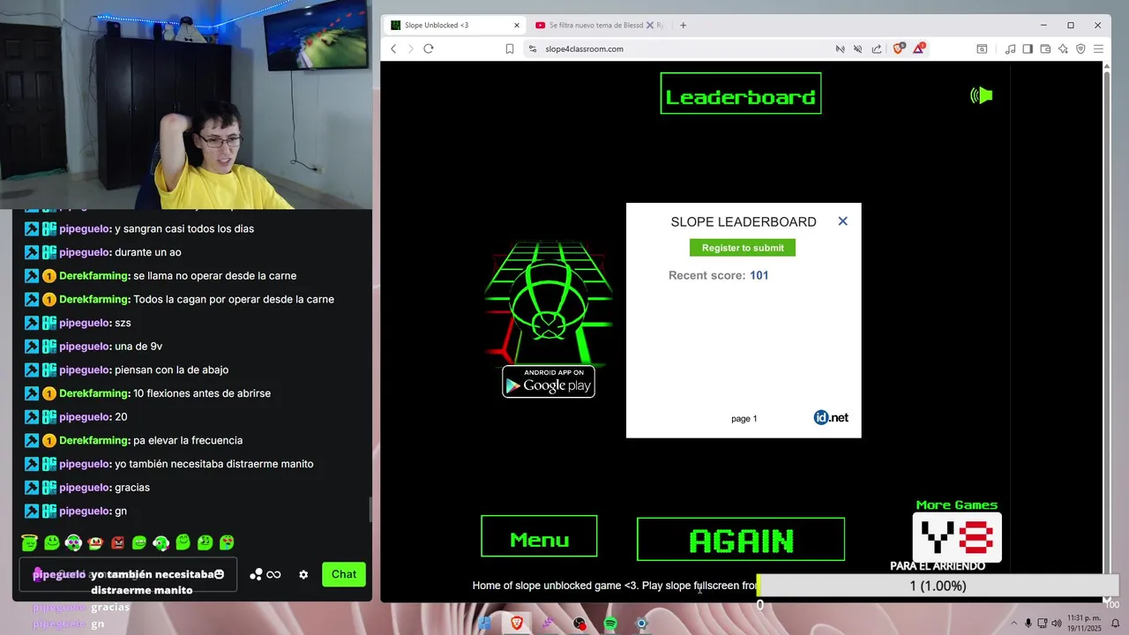Screen dimensions: 1129x635
Task: Click the chat panel scrollbar thumb
Action: [x=370, y=510]
